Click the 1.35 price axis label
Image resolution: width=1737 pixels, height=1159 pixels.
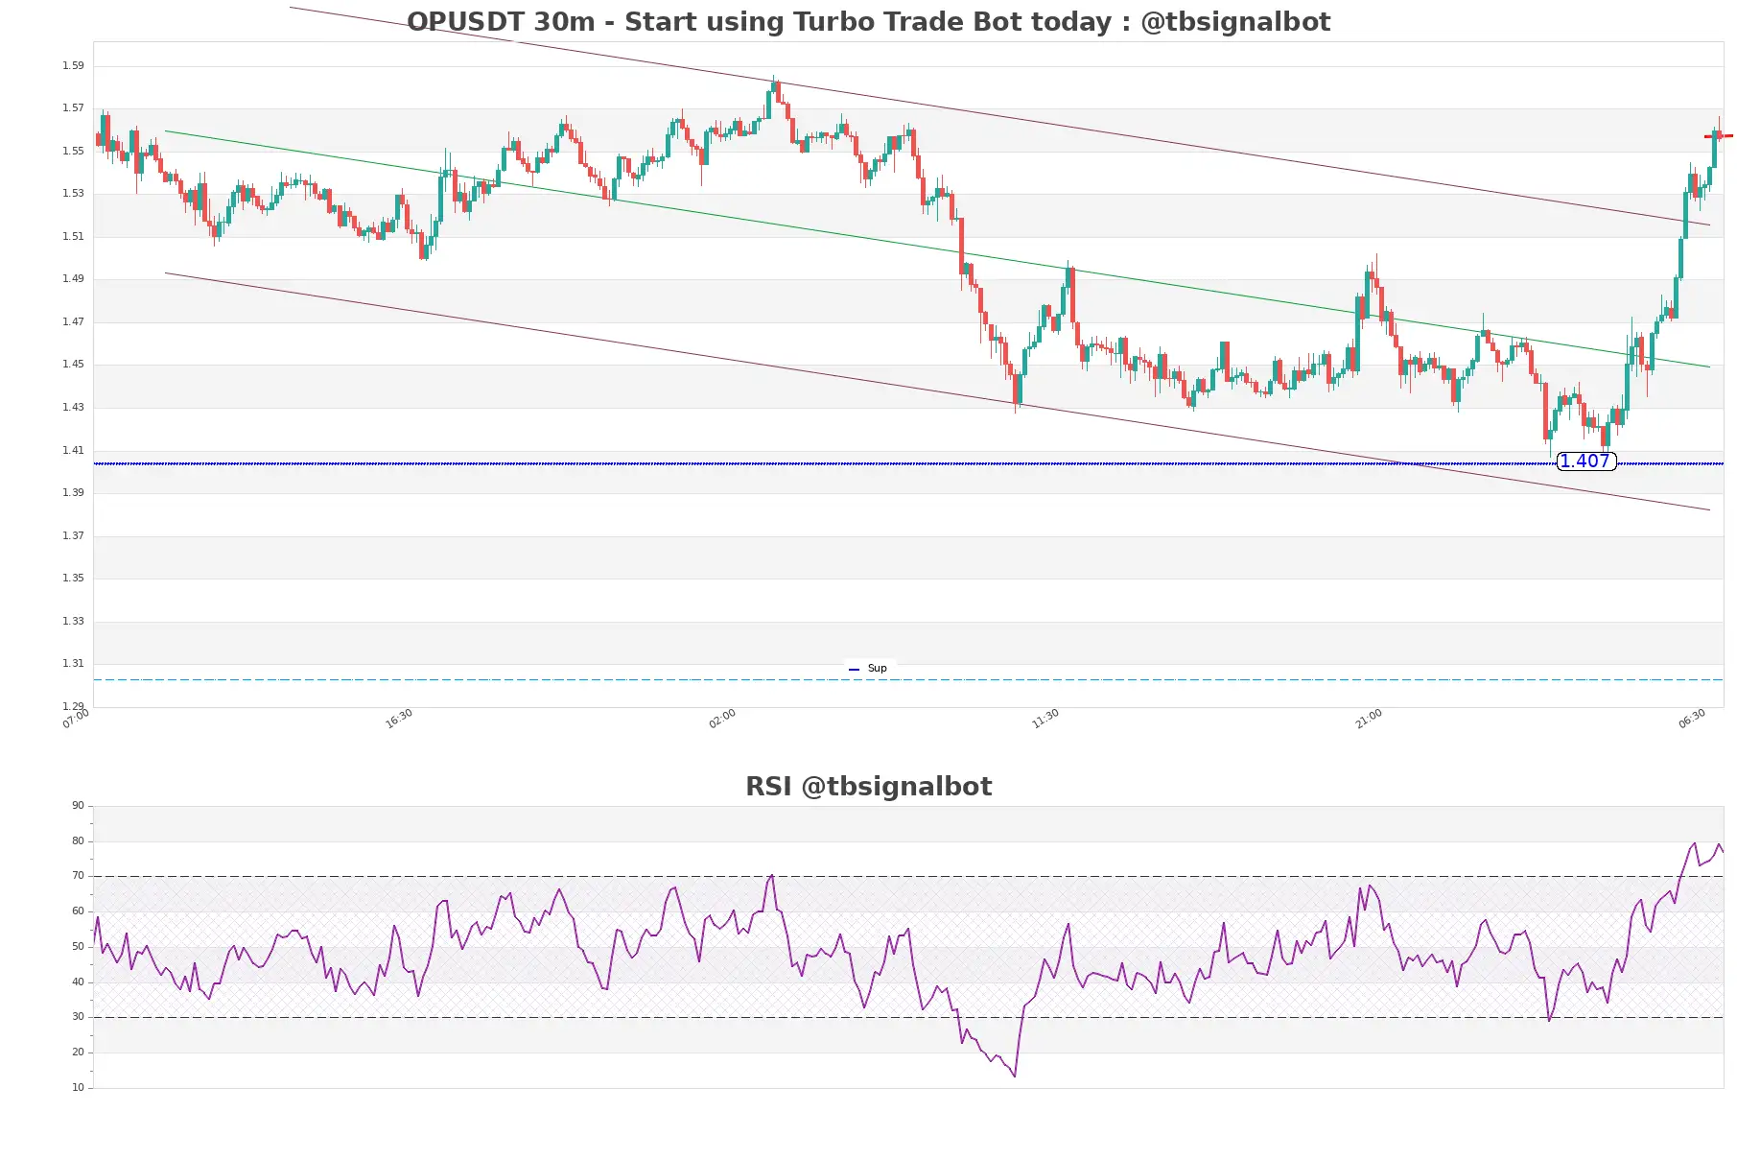pos(73,579)
